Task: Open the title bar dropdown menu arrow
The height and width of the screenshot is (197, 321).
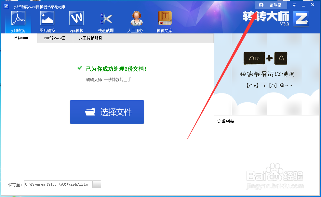Action: click(294, 5)
